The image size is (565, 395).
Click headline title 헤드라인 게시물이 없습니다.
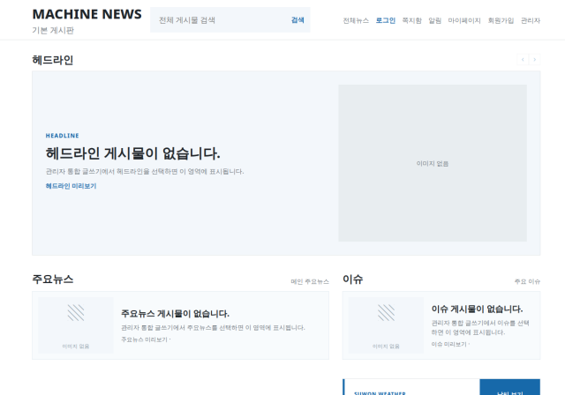[x=132, y=153]
